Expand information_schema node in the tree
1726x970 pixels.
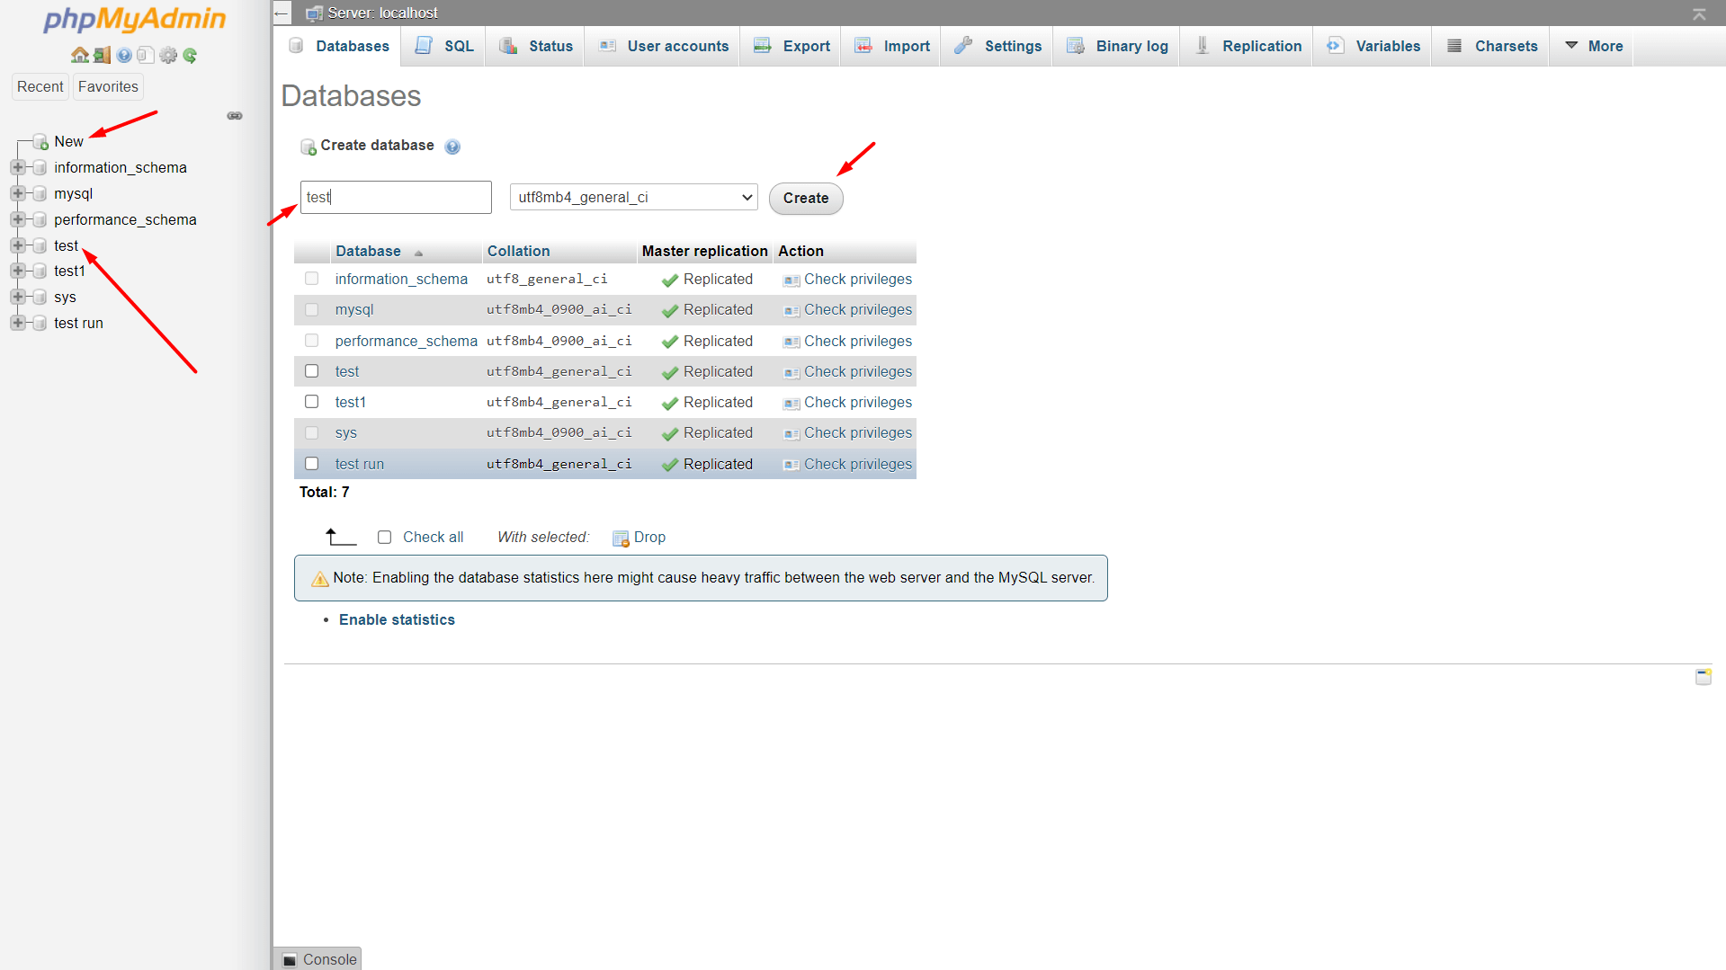click(x=17, y=167)
